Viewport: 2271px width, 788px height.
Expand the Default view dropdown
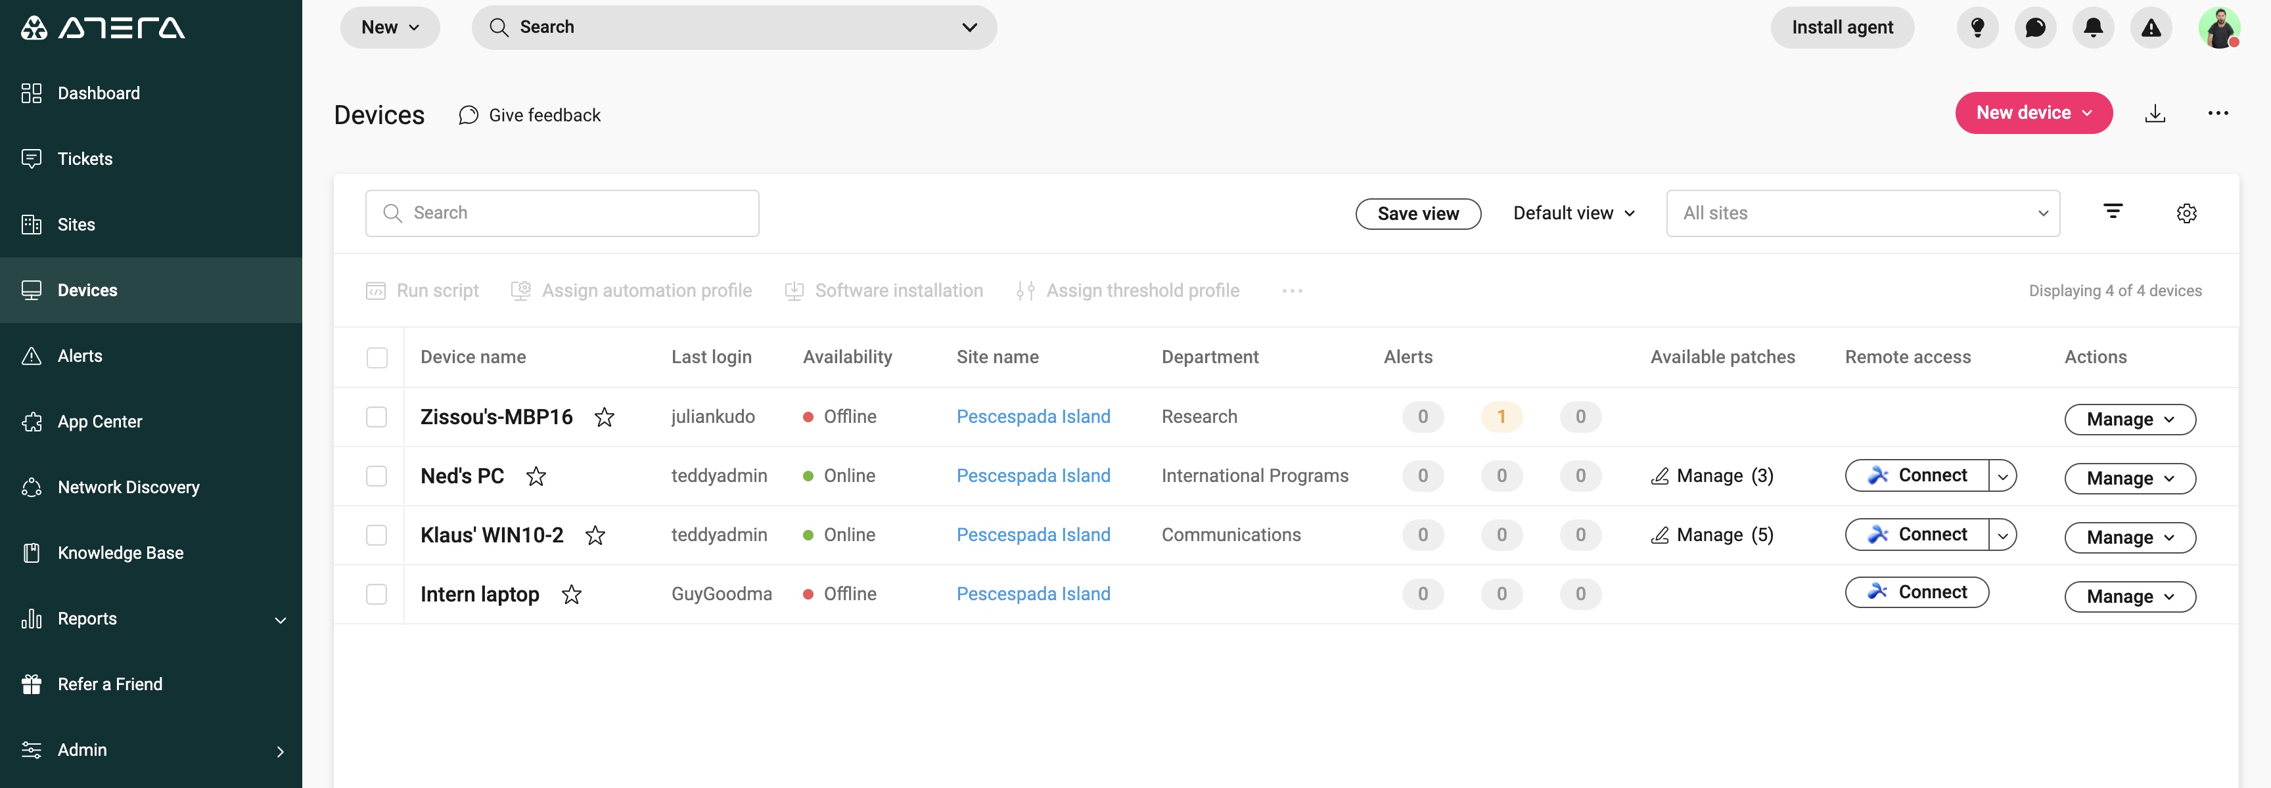pyautogui.click(x=1574, y=213)
